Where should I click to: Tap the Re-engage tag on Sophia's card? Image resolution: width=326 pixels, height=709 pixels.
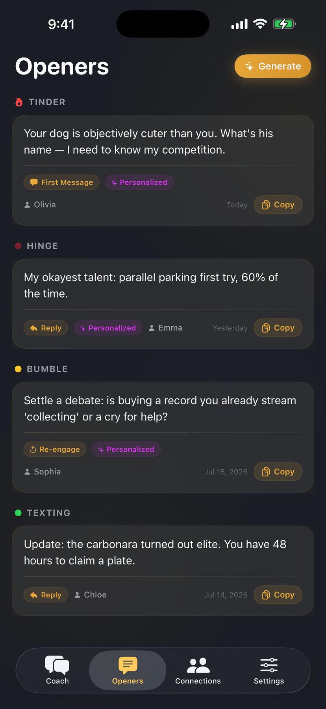click(55, 449)
